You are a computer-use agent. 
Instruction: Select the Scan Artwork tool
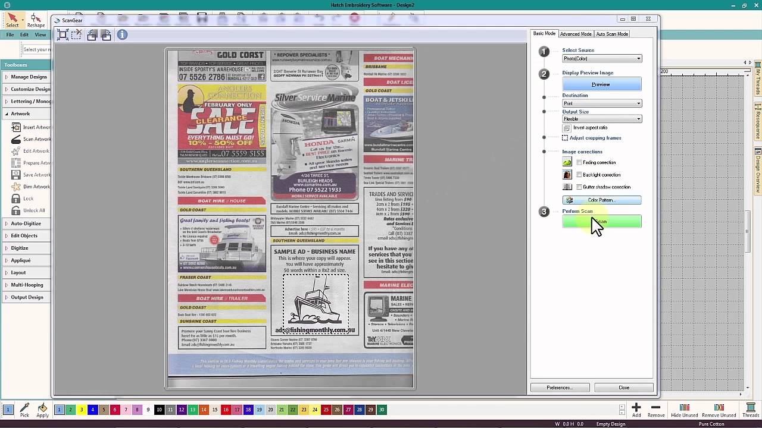(x=16, y=139)
